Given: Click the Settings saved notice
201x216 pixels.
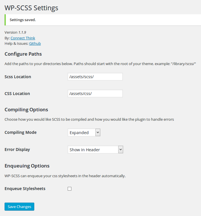Looking at the screenshot, I should tap(23, 20).
